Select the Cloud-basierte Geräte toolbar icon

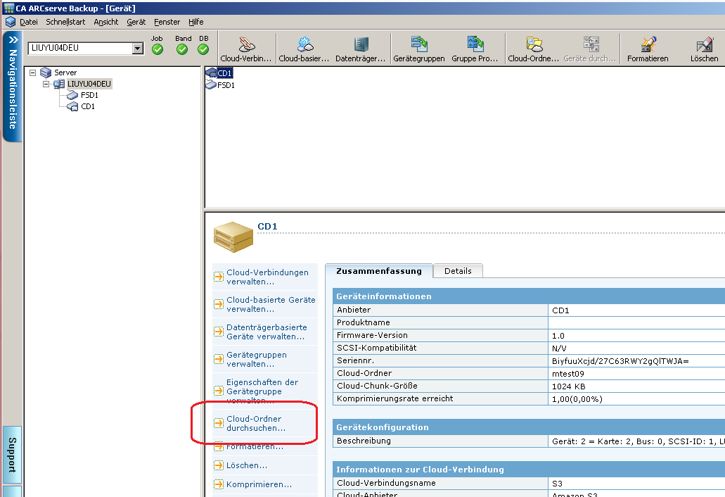pos(302,48)
